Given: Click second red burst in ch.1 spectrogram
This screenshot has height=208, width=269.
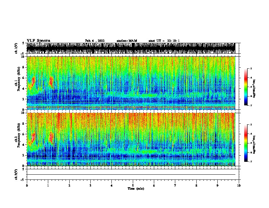Looking at the screenshot, I should tap(51, 82).
